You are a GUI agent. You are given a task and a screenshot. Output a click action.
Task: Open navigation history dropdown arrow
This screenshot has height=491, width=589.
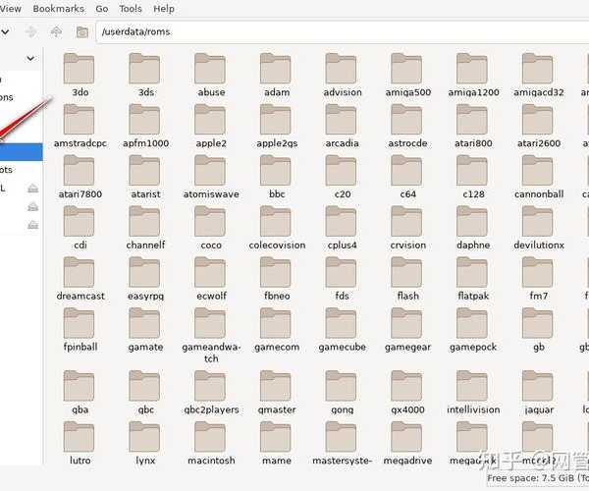[x=5, y=32]
